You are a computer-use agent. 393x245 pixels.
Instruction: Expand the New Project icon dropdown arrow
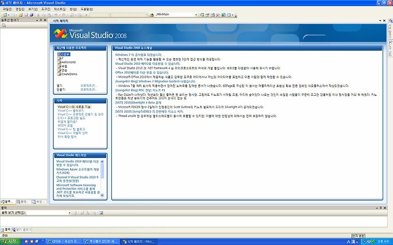pyautogui.click(x=9, y=15)
